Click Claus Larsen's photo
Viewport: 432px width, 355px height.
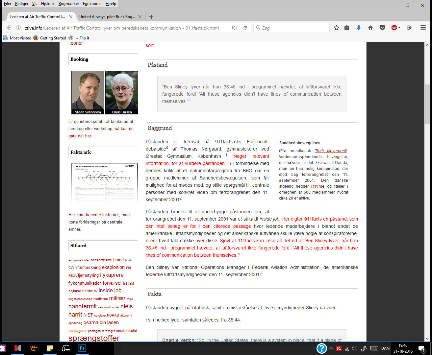[122, 93]
